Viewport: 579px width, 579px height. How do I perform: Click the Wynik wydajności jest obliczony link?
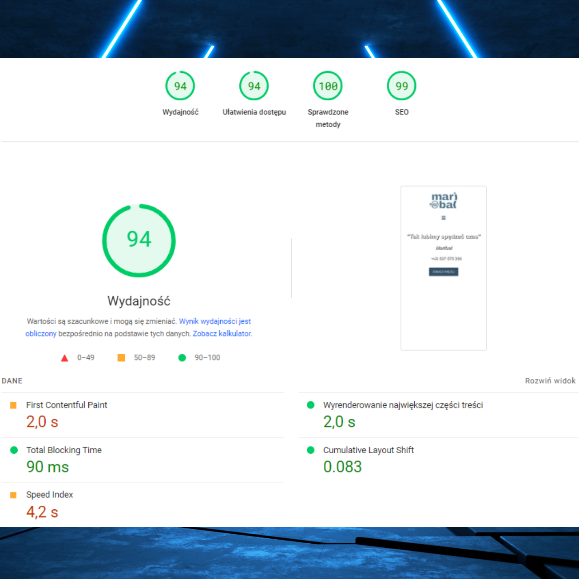click(x=214, y=321)
